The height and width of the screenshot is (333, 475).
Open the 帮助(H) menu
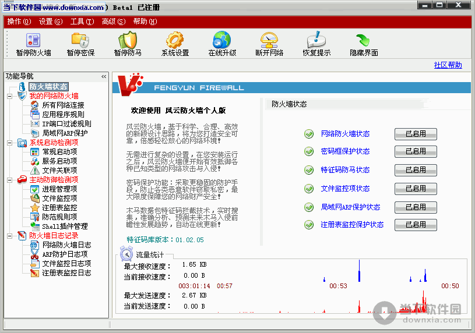tap(145, 22)
